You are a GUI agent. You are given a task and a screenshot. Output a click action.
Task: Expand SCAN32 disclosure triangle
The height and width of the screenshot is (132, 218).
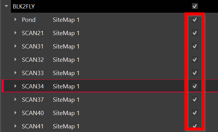pos(15,60)
